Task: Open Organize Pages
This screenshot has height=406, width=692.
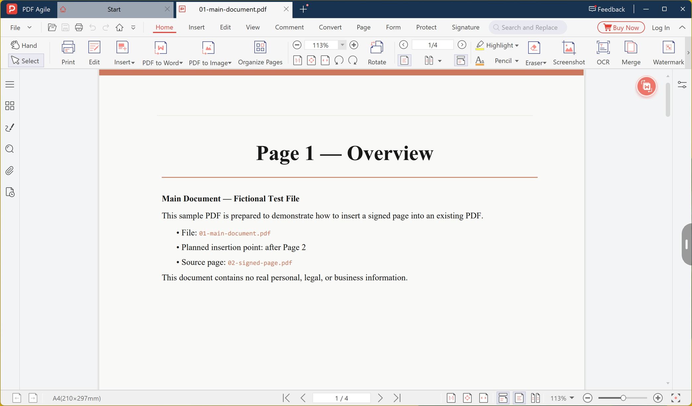Action: pyautogui.click(x=260, y=53)
